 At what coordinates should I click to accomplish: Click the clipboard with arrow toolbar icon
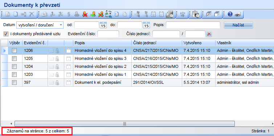(195, 14)
